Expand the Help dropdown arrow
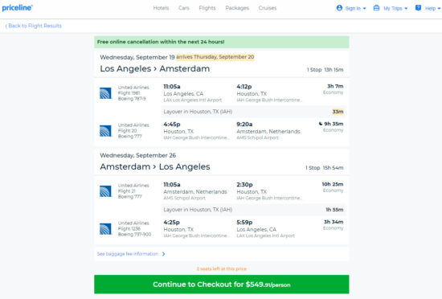The width and height of the screenshot is (442, 299). [439, 9]
